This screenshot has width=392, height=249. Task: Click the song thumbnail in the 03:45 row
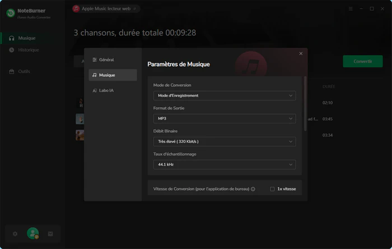(x=80, y=119)
